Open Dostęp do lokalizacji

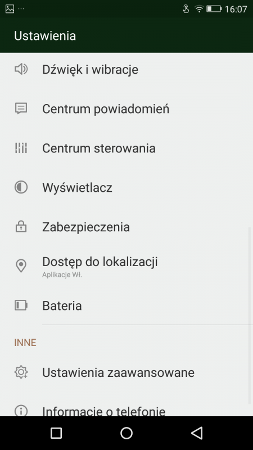point(126,266)
